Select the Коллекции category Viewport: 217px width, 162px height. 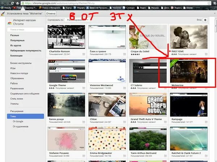point(16,56)
